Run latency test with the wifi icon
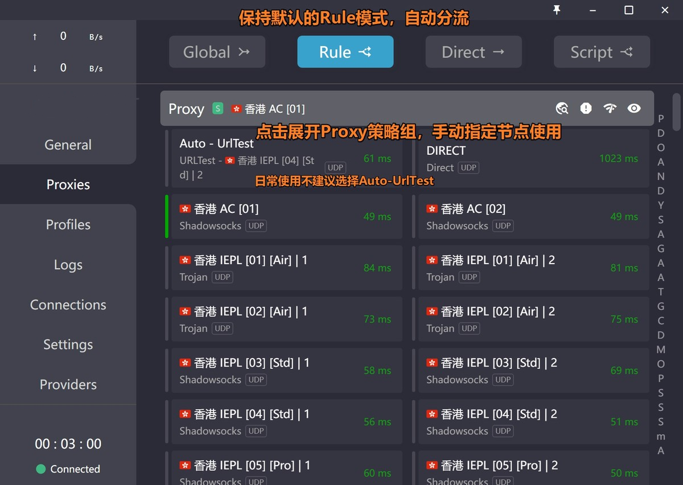This screenshot has width=683, height=485. tap(610, 108)
